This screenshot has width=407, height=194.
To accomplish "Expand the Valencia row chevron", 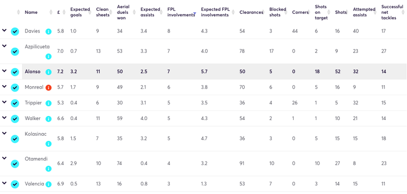I will (x=4, y=183).
